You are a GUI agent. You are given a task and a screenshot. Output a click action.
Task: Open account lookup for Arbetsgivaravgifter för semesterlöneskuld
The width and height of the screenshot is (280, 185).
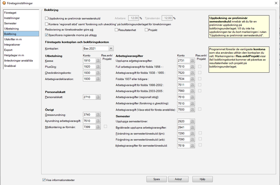192,146
